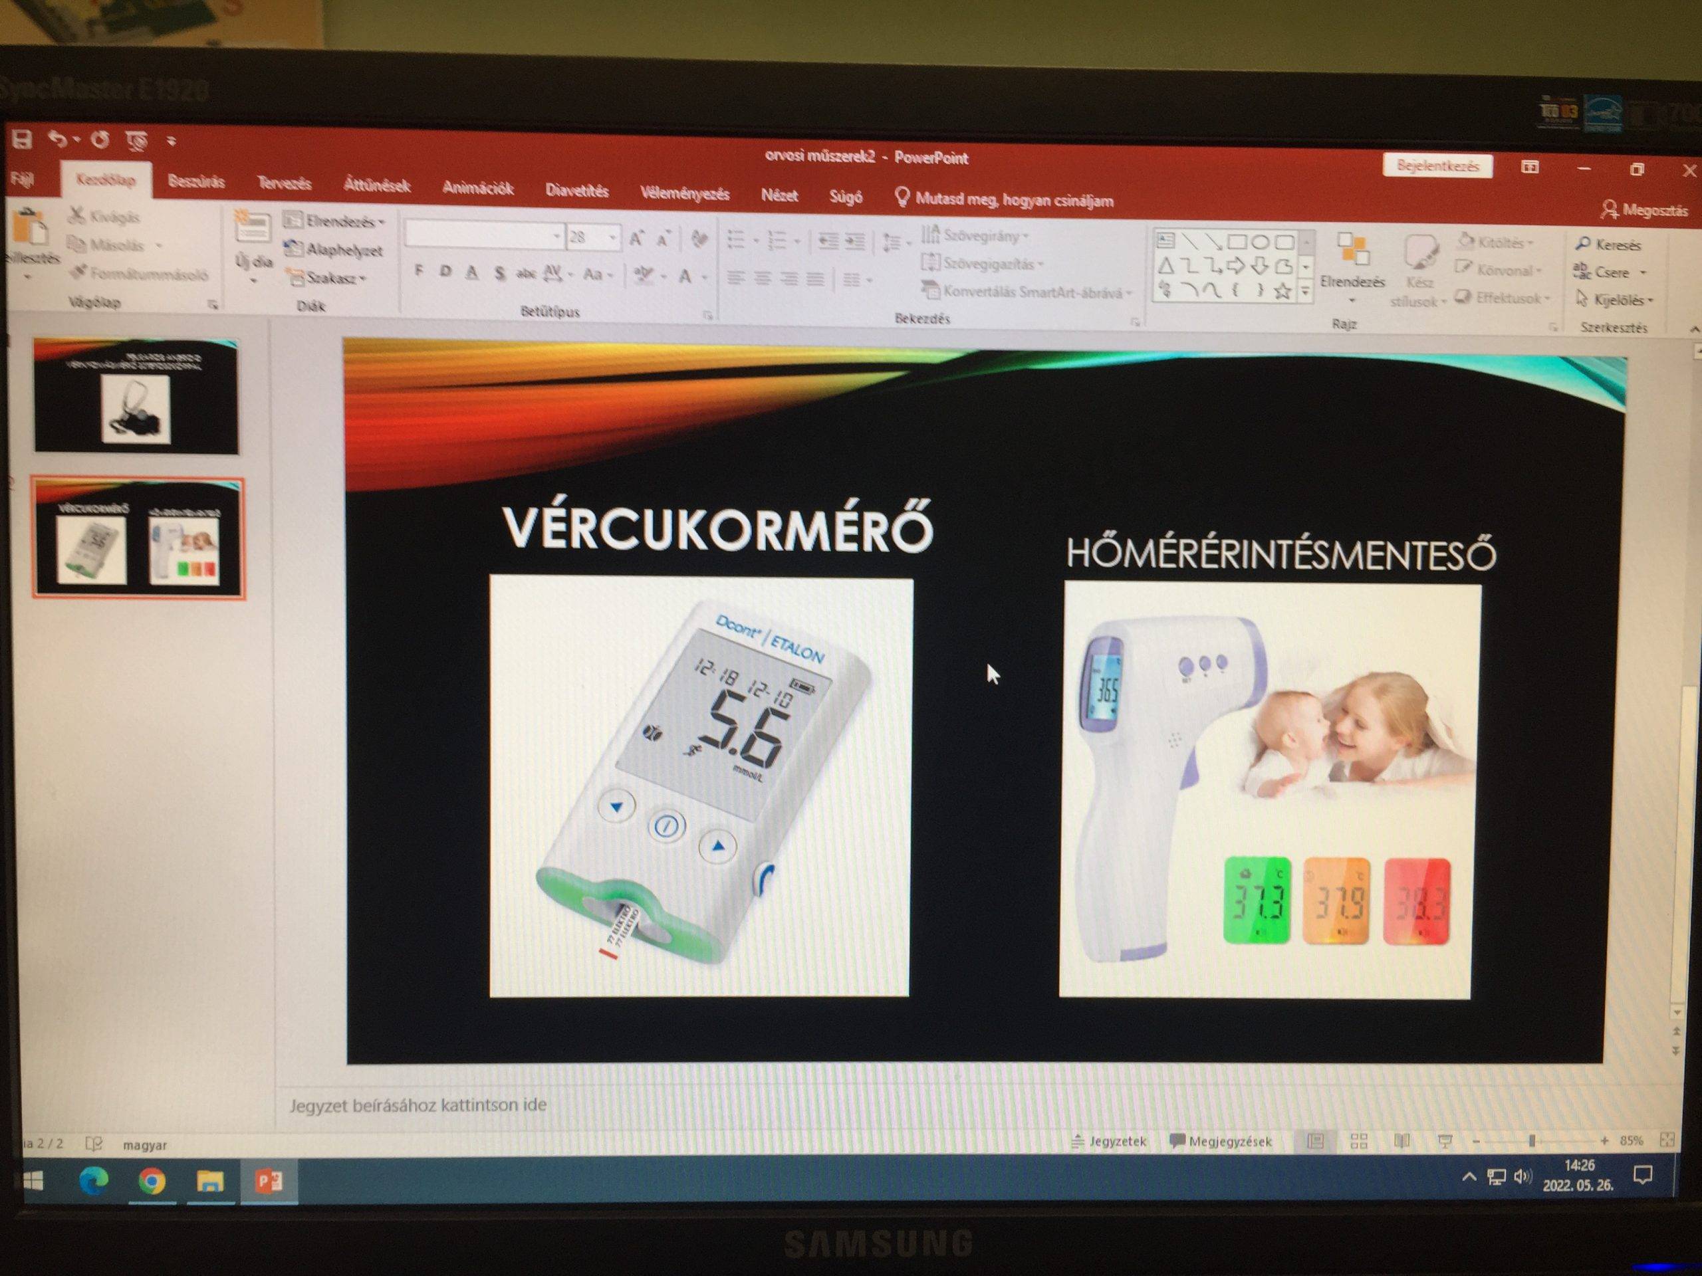Open the font name combo box

pos(484,235)
